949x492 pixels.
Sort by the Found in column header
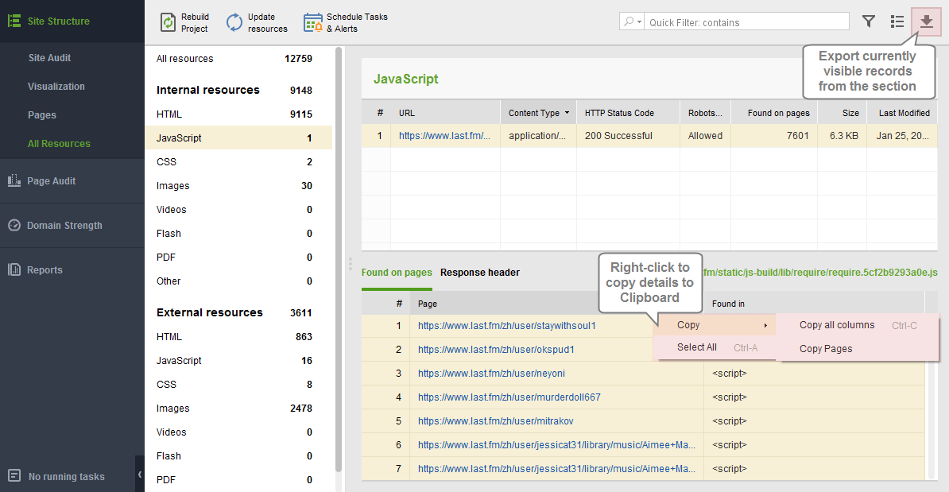(x=814, y=303)
